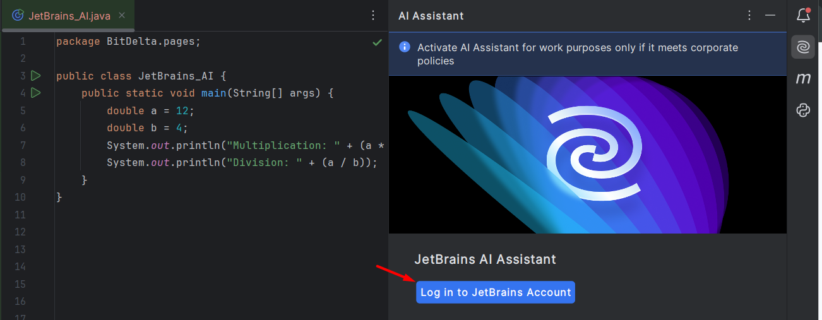Click the 'package BitDelta.pages;' line
The image size is (822, 320).
pyautogui.click(x=128, y=41)
